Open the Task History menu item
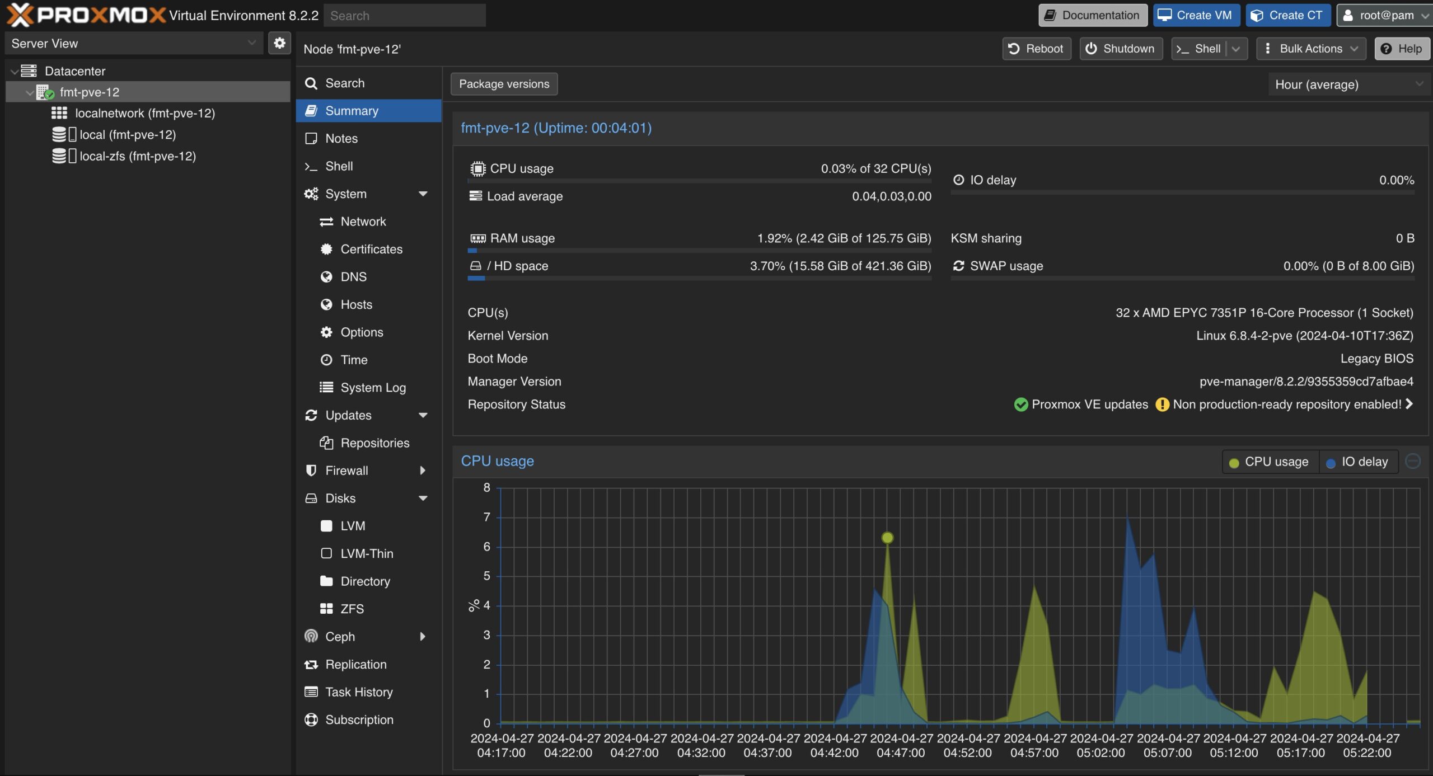The image size is (1433, 776). click(x=358, y=692)
